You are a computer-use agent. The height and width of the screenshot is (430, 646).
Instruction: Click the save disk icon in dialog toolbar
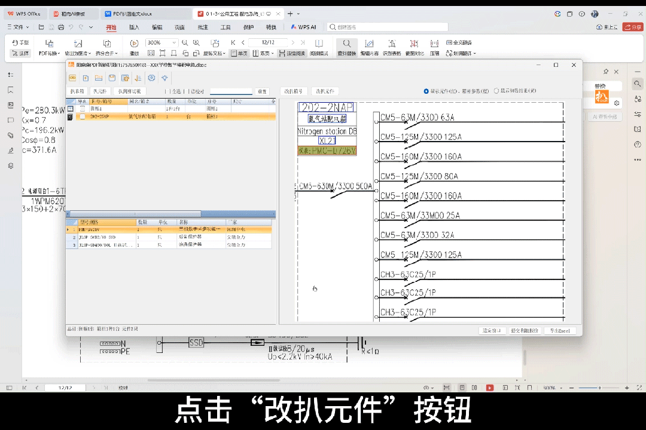(x=112, y=78)
